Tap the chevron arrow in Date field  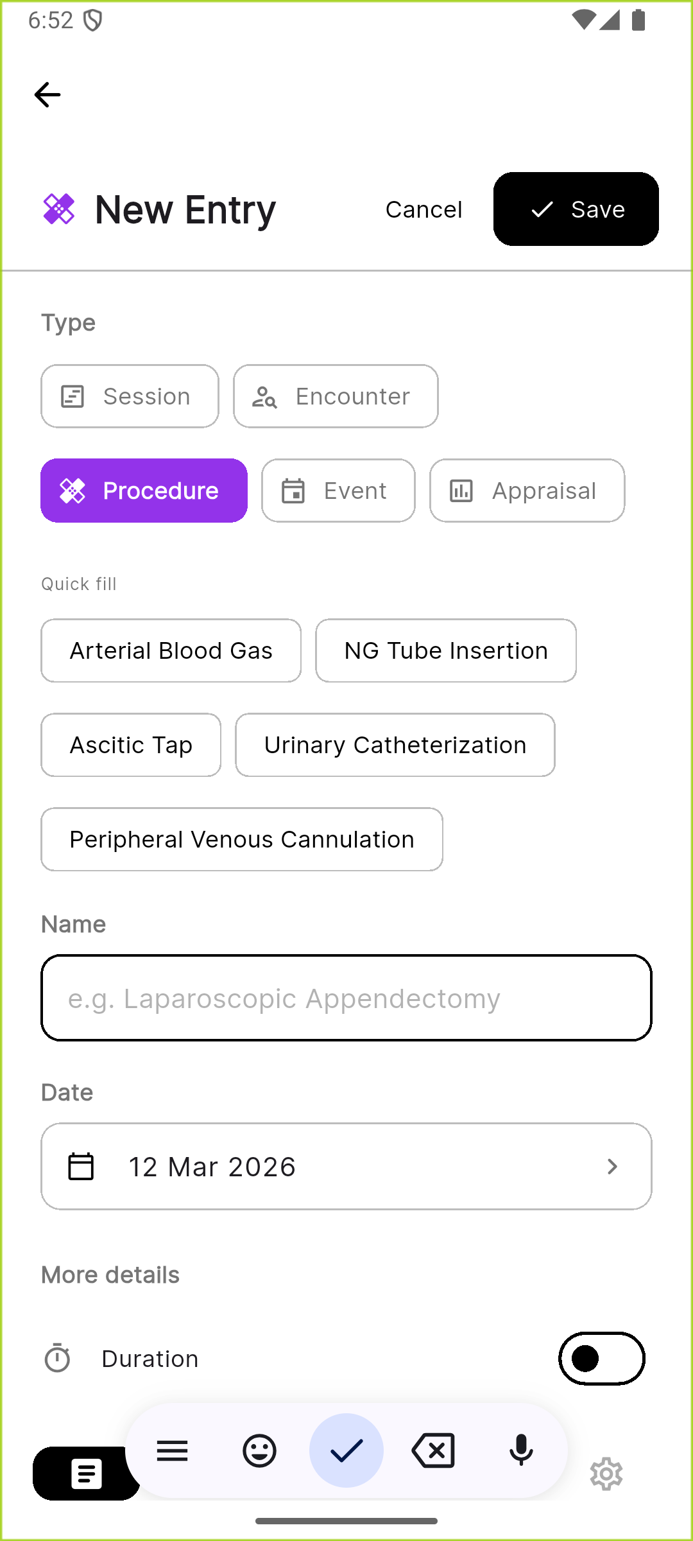pyautogui.click(x=612, y=1166)
